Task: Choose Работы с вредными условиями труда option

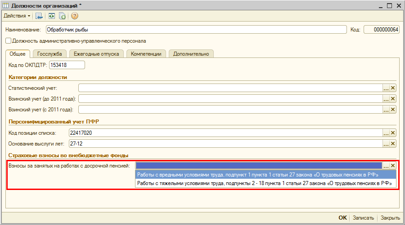Action: [x=257, y=175]
